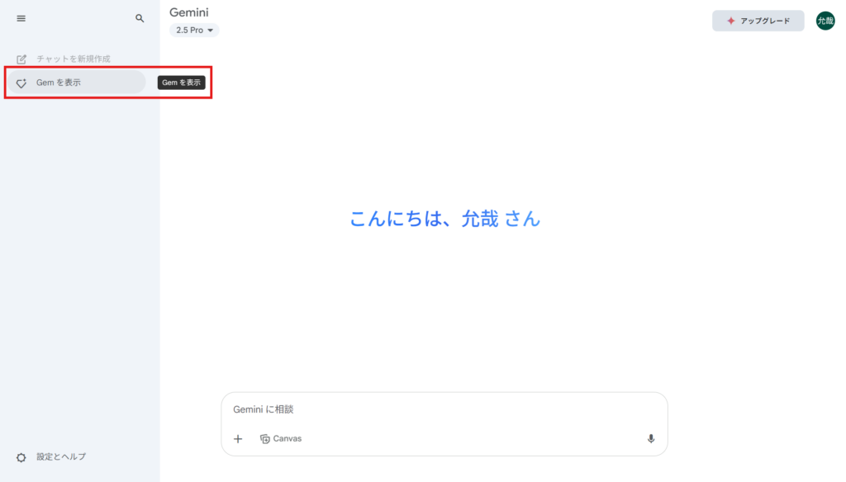Open the 2.5 Pro model dropdown

[x=194, y=31]
